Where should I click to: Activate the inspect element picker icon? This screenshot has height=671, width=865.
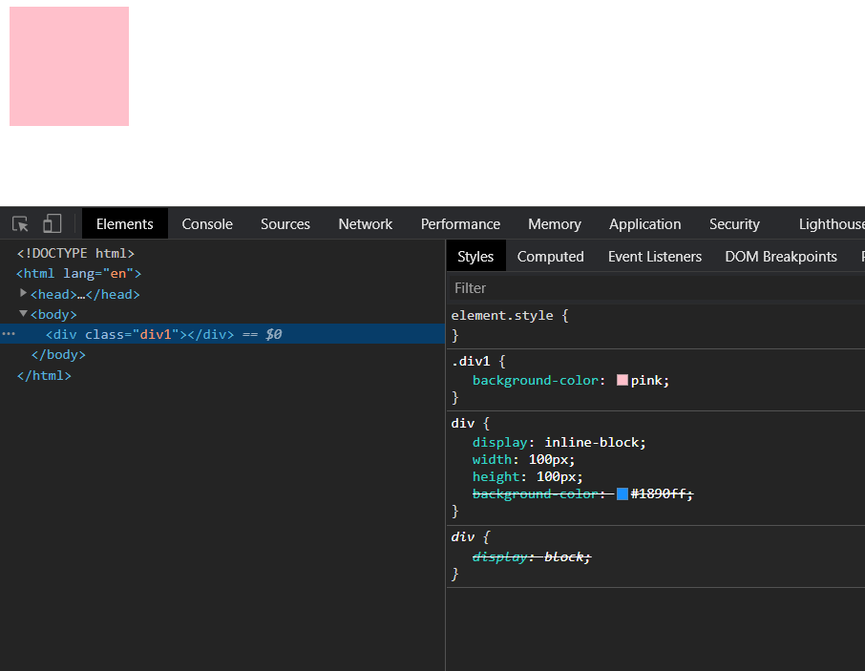tap(20, 224)
